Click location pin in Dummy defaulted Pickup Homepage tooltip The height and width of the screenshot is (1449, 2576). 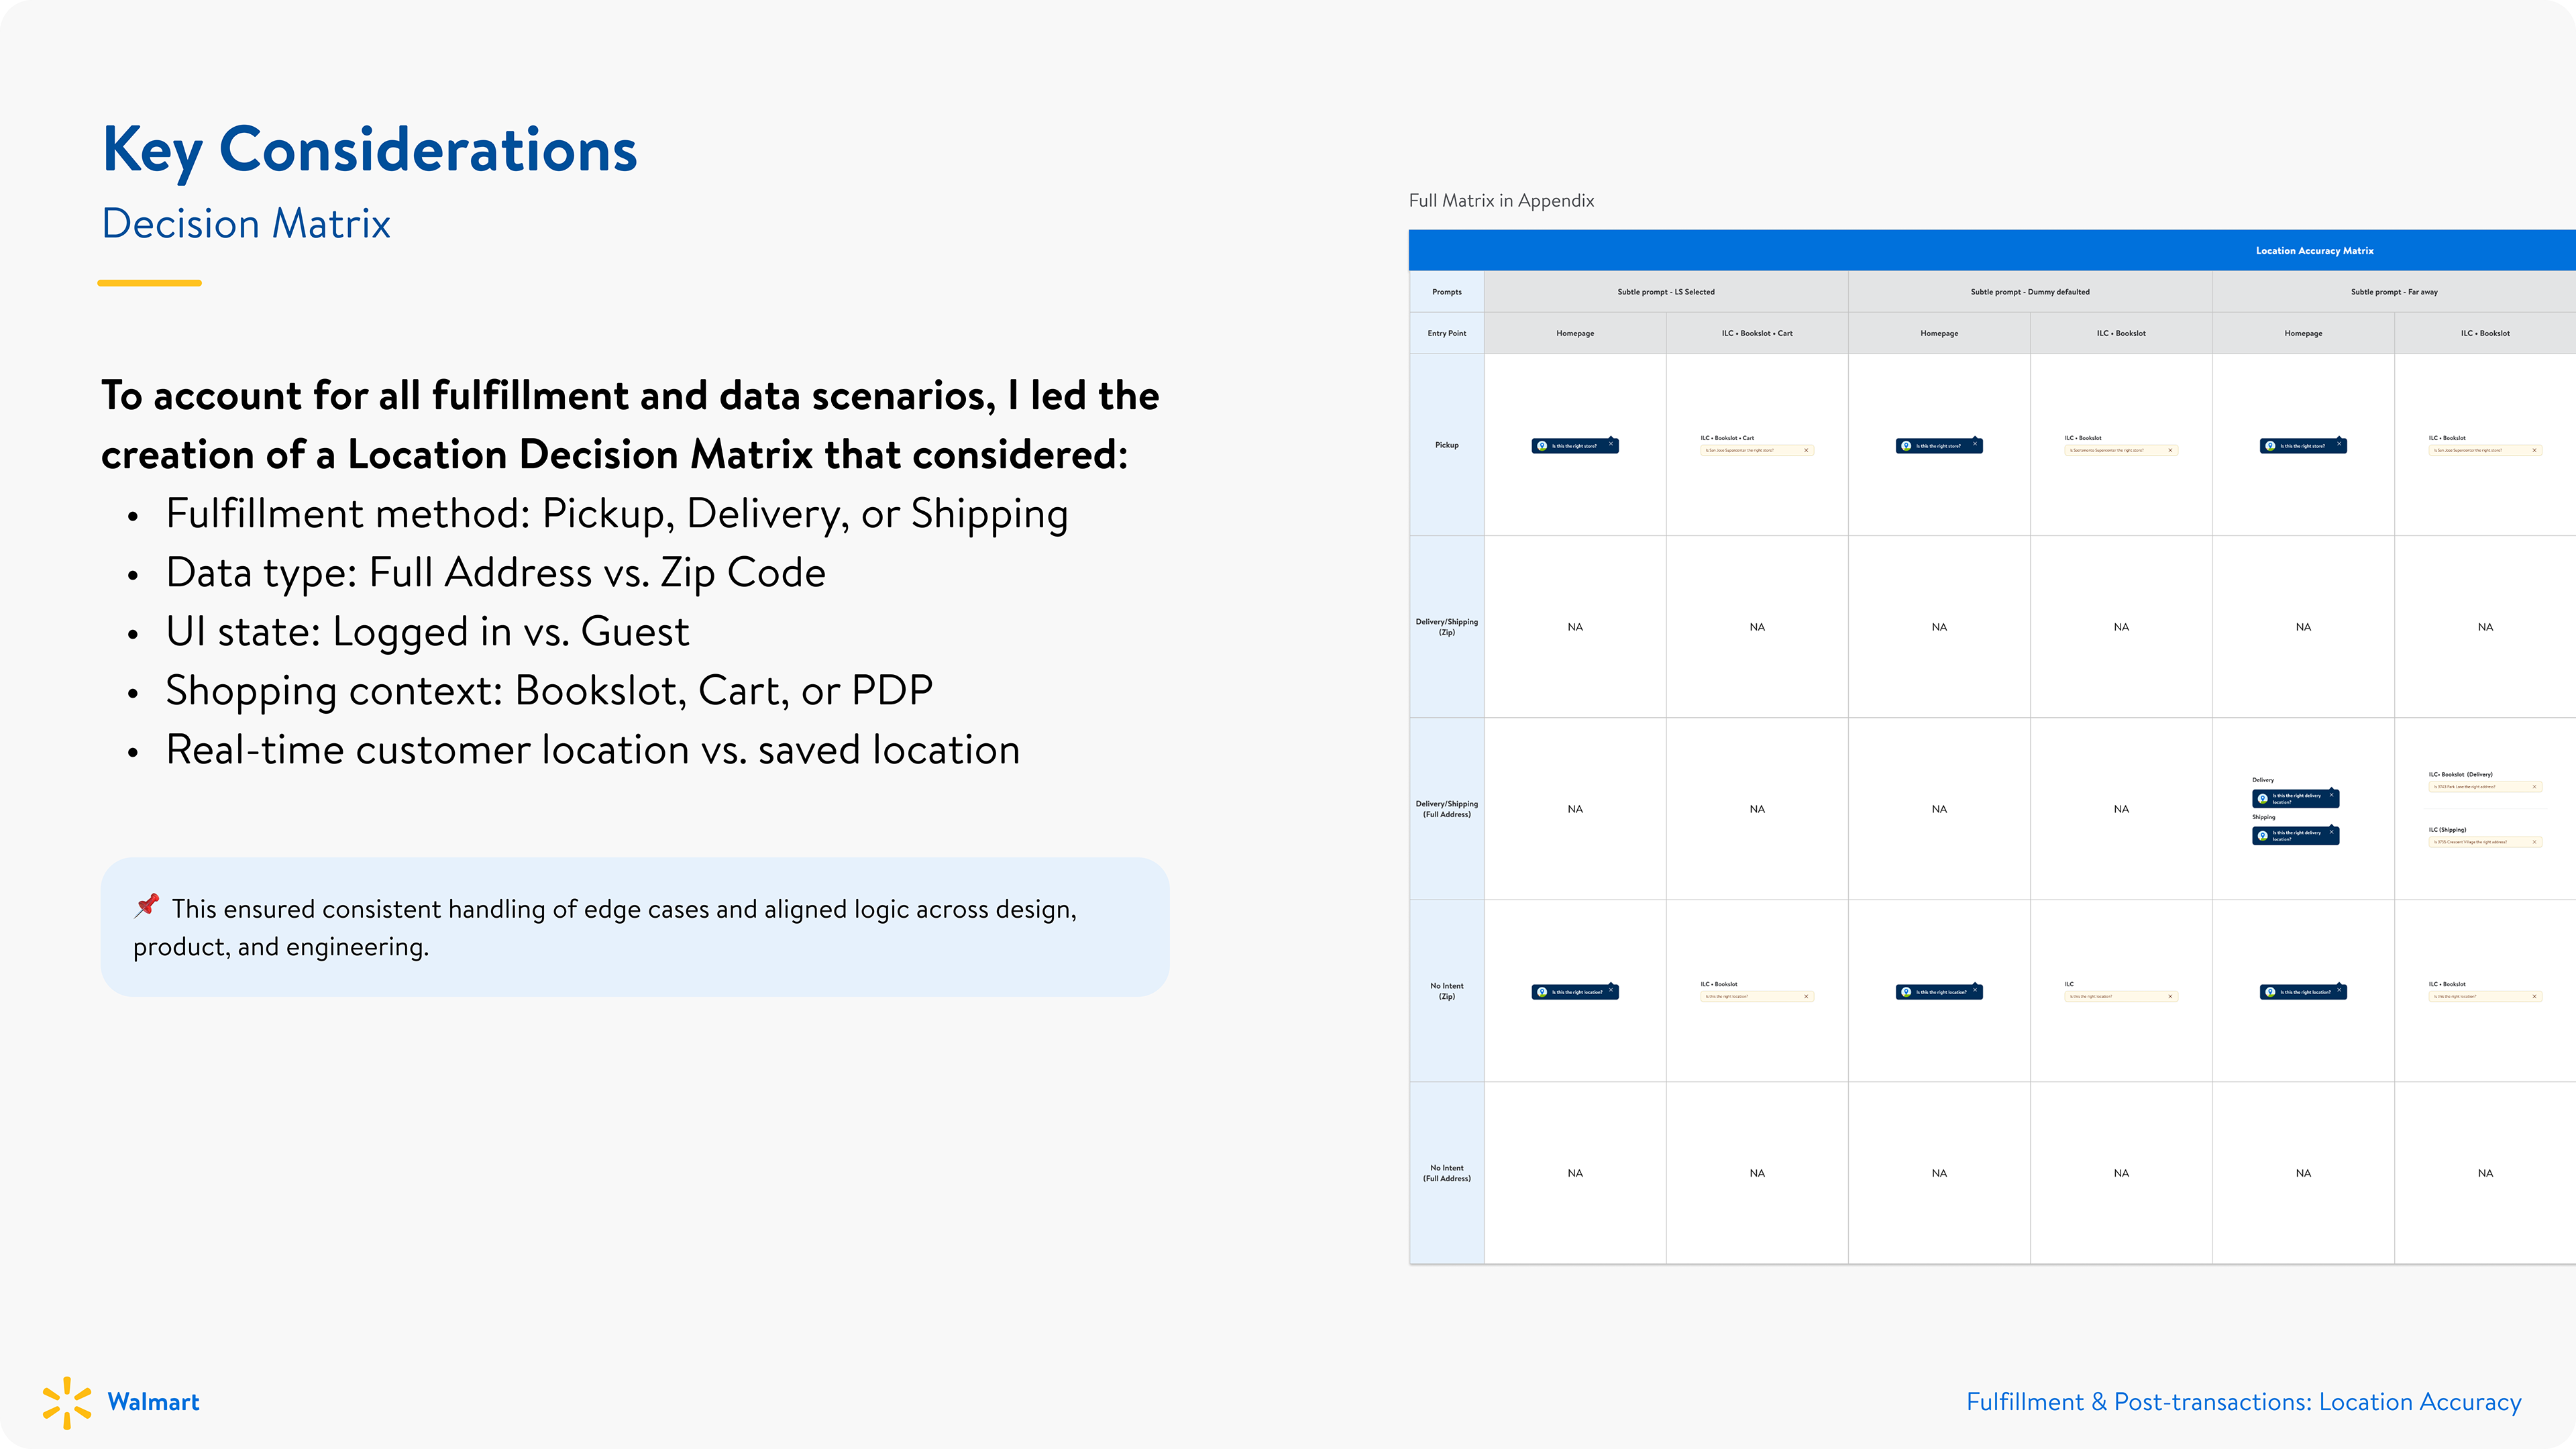click(1906, 446)
